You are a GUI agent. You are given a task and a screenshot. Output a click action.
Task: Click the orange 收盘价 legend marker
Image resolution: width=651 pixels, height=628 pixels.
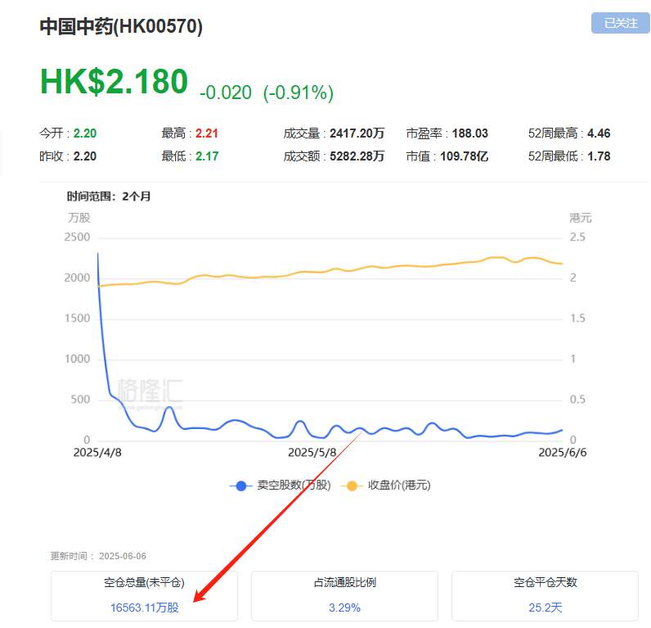coord(352,486)
